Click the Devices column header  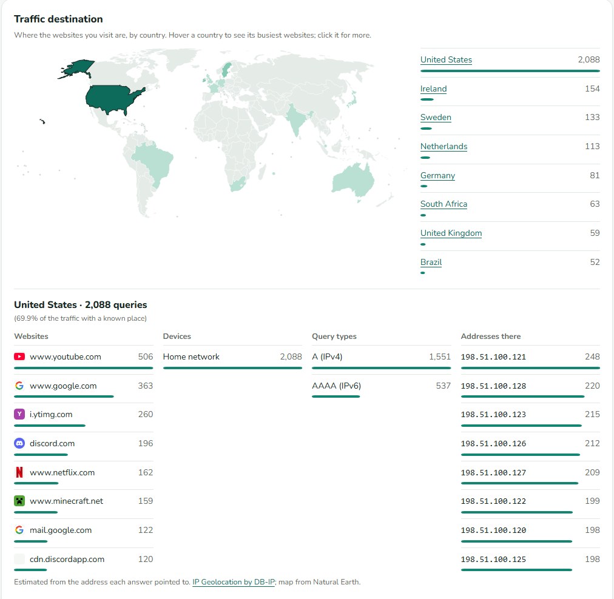[x=177, y=336]
